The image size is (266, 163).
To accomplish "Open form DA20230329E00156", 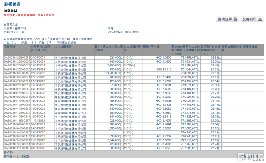I will [17, 148].
